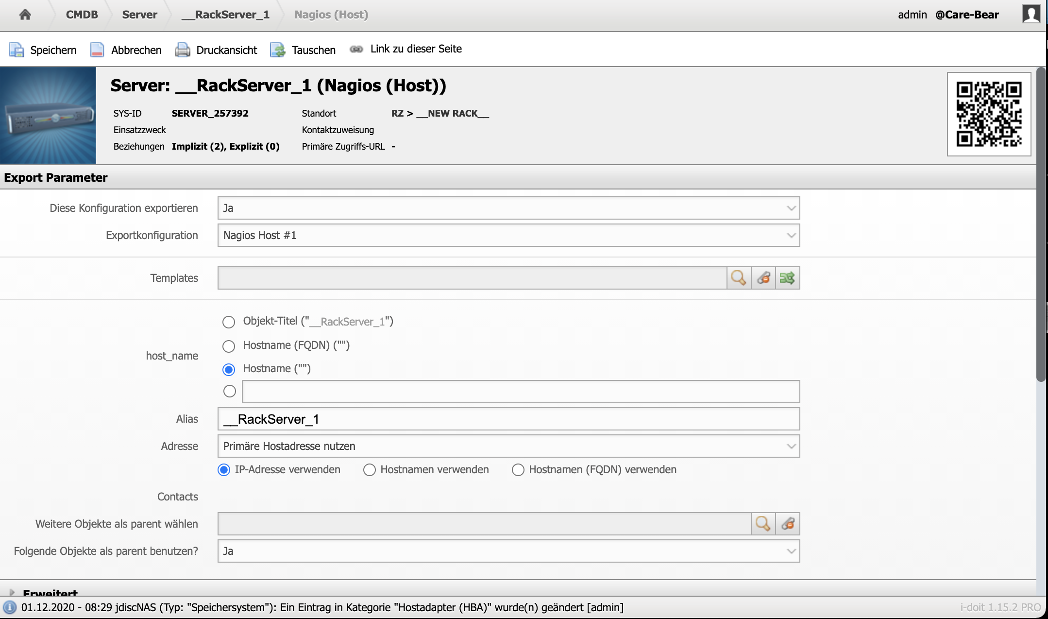Open Nagios (Host) breadcrumb item
This screenshot has width=1048, height=619.
point(331,15)
